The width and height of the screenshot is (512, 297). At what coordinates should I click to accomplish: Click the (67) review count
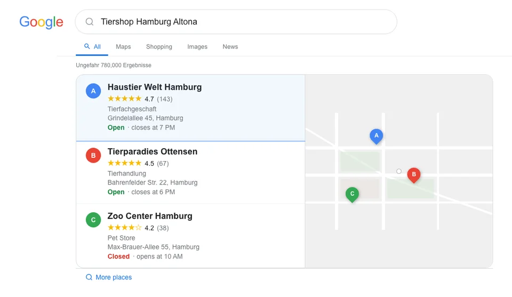pos(163,164)
